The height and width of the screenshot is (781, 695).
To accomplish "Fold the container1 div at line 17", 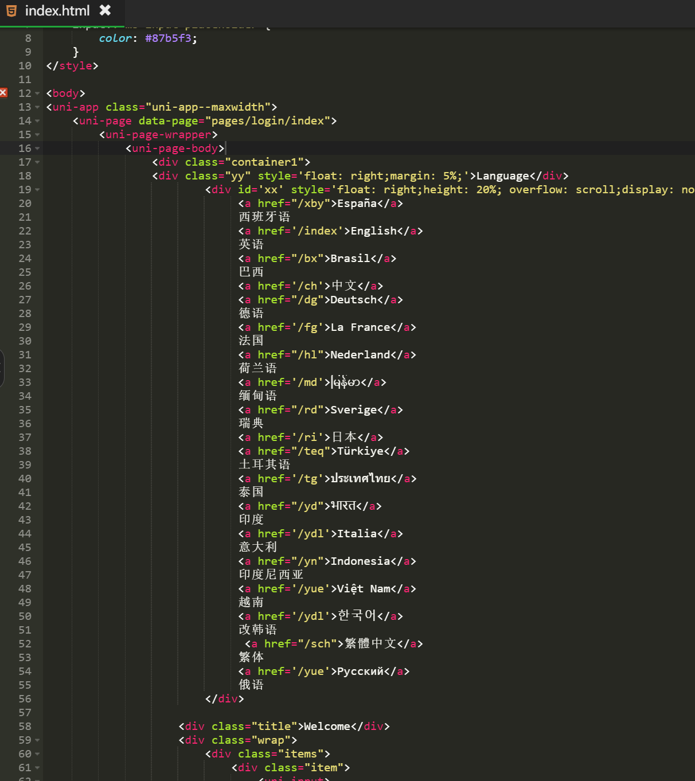I will click(37, 162).
